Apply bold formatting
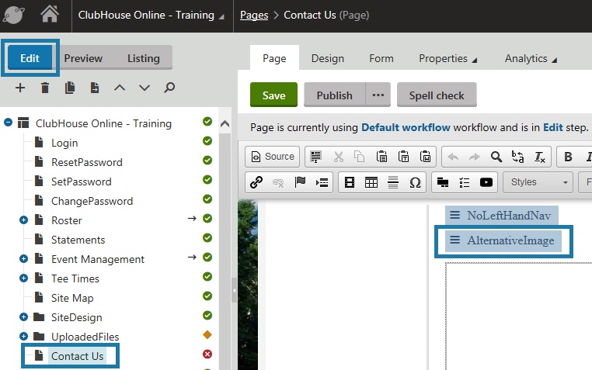The height and width of the screenshot is (370, 592). (x=568, y=157)
